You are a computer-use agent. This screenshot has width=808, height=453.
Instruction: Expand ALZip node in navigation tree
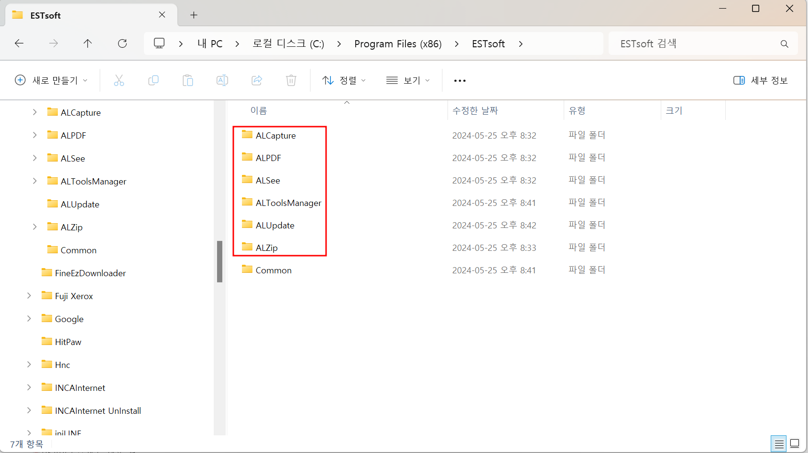(x=34, y=227)
